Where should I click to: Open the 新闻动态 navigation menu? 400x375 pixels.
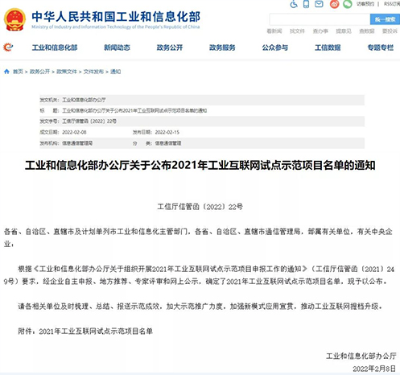click(x=117, y=47)
